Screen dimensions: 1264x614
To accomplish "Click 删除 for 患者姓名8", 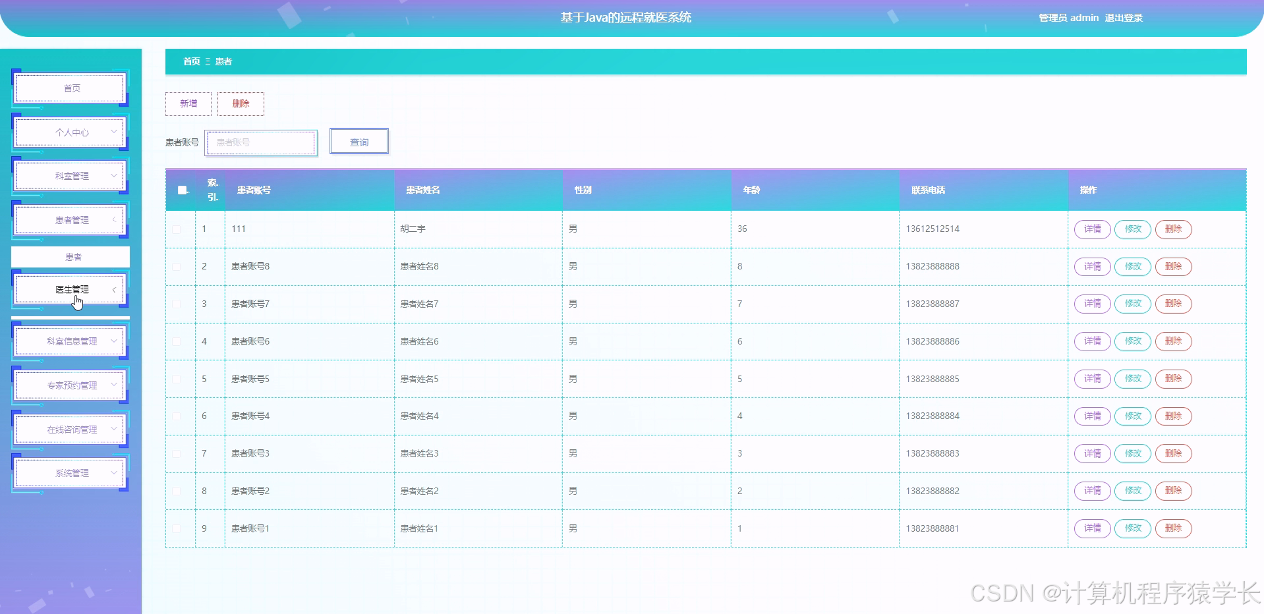I will [x=1173, y=267].
